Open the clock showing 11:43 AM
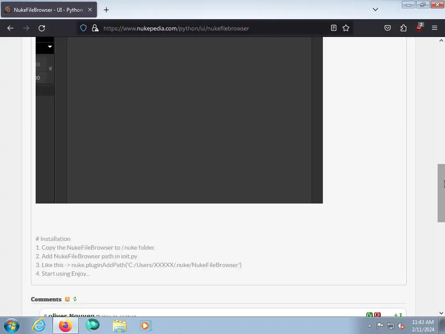Screen dimensions: 445x334 tap(422, 326)
